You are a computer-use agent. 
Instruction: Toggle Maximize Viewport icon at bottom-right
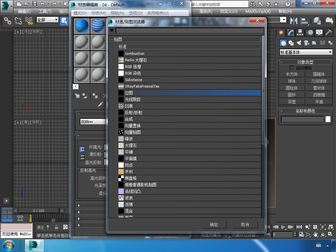point(330,234)
